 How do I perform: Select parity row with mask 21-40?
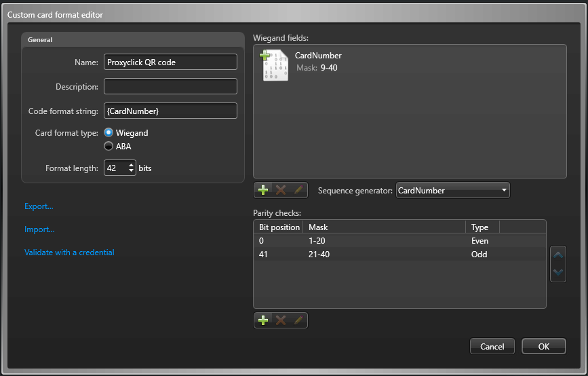click(399, 254)
